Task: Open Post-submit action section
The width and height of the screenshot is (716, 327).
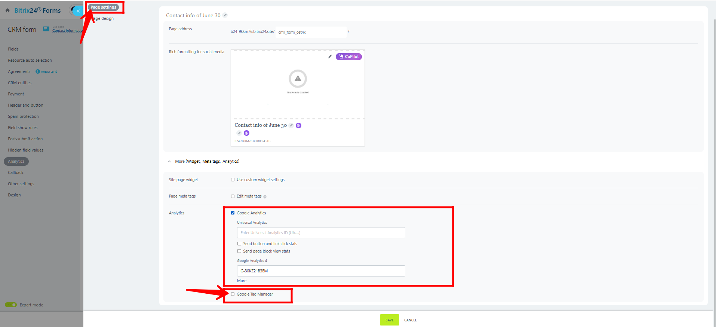Action: 25,139
